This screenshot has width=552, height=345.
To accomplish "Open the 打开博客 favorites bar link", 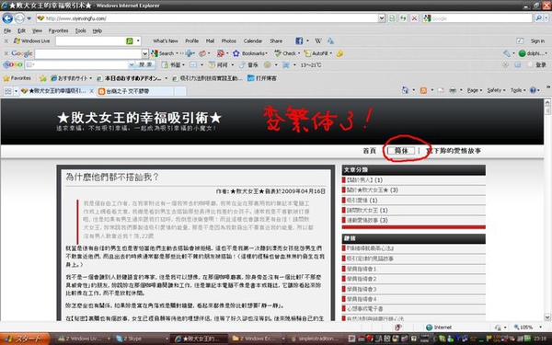I will [x=262, y=78].
